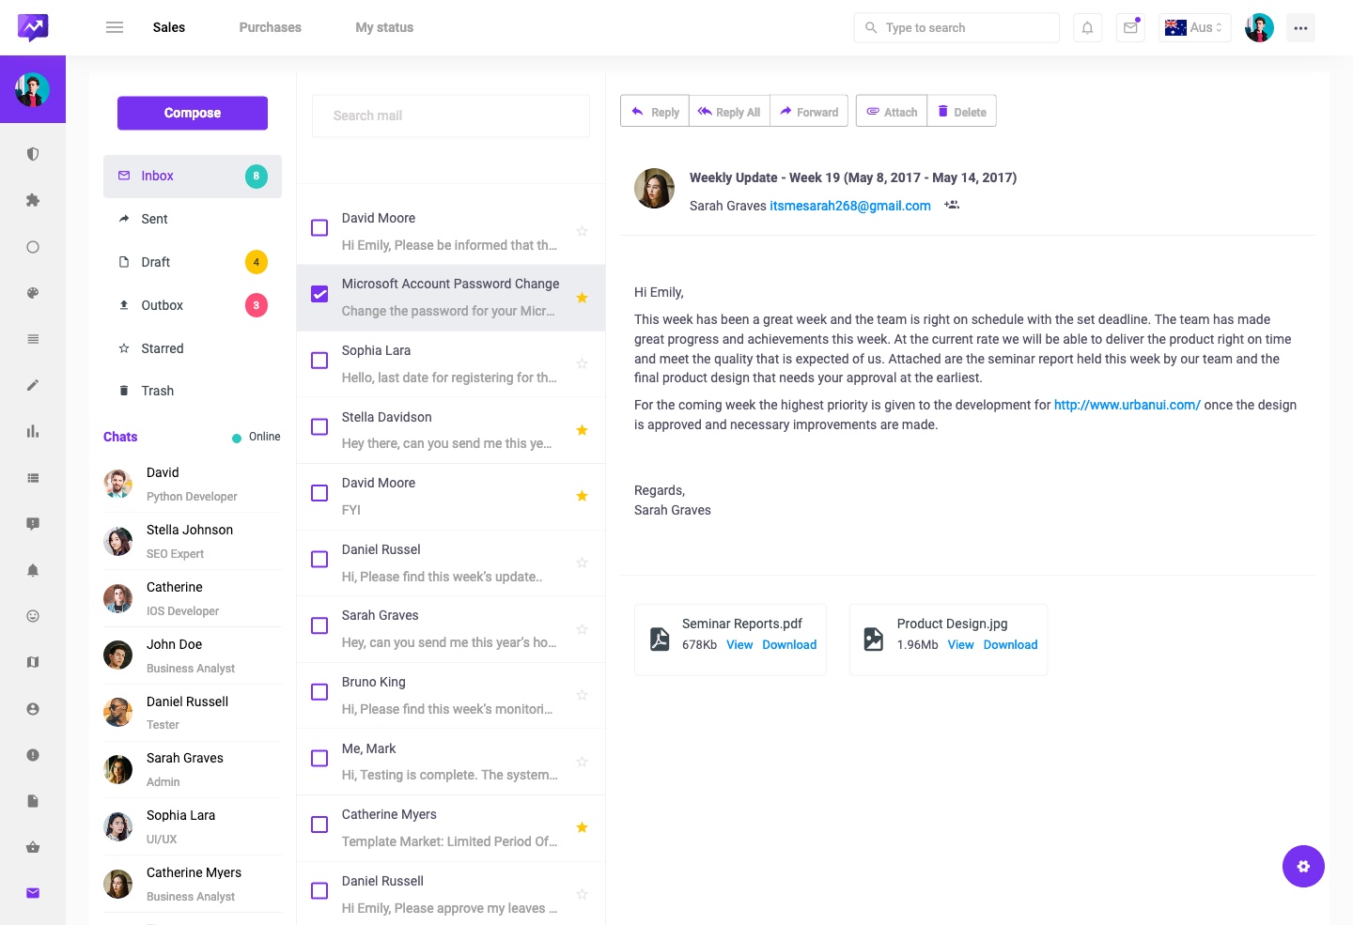The width and height of the screenshot is (1353, 925).
Task: Open the messages envelope icon with notification dot
Action: [1129, 27]
